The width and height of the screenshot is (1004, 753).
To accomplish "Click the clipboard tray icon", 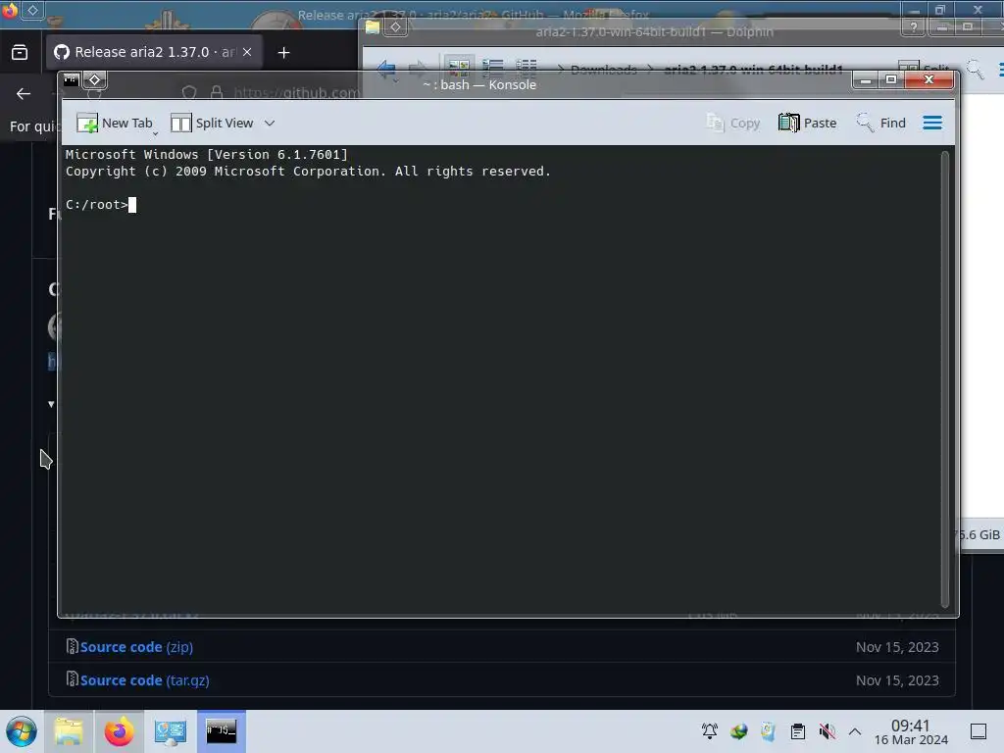I will [798, 731].
